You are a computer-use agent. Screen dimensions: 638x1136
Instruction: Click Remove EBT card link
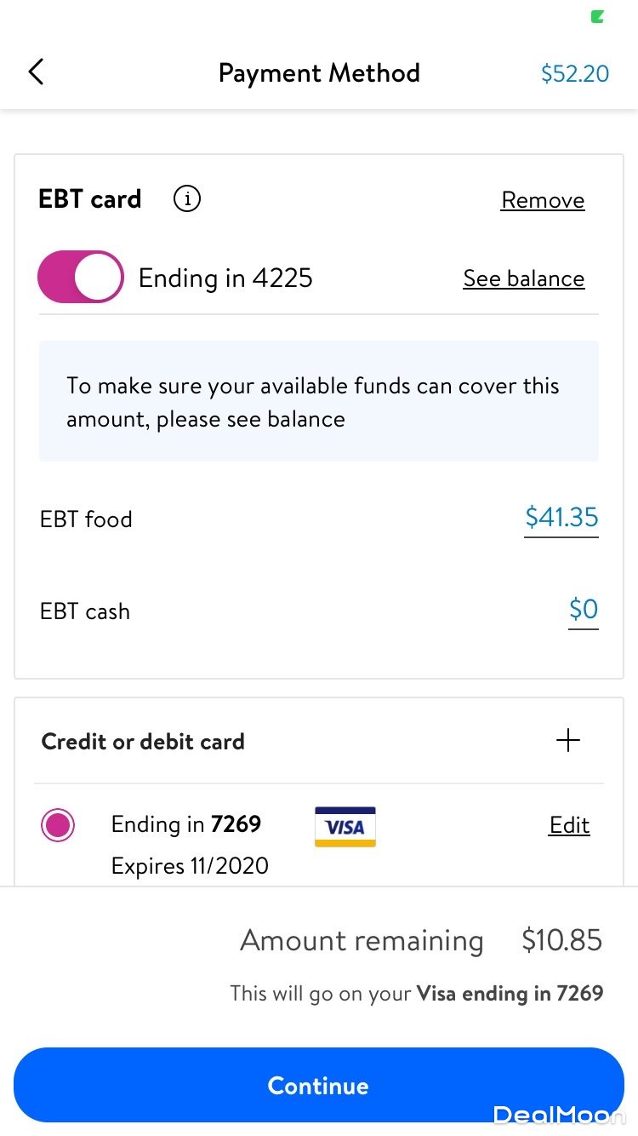pyautogui.click(x=543, y=200)
